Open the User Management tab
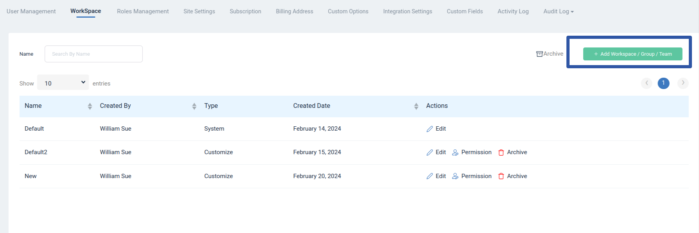 point(31,11)
